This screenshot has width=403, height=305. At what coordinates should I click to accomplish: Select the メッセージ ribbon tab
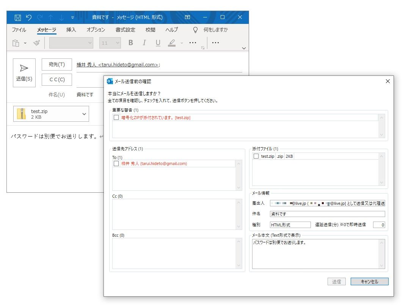tap(47, 30)
